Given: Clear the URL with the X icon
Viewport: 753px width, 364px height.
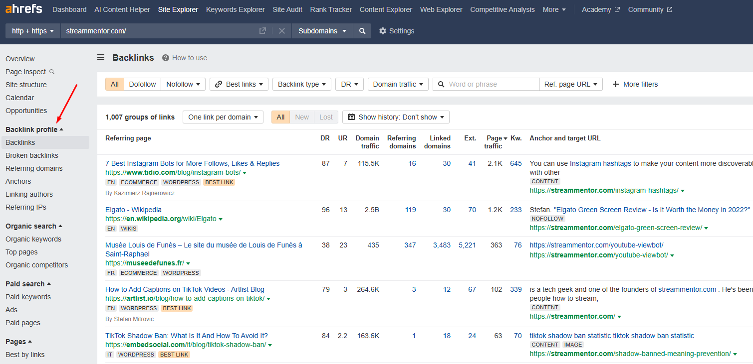Looking at the screenshot, I should tap(282, 31).
